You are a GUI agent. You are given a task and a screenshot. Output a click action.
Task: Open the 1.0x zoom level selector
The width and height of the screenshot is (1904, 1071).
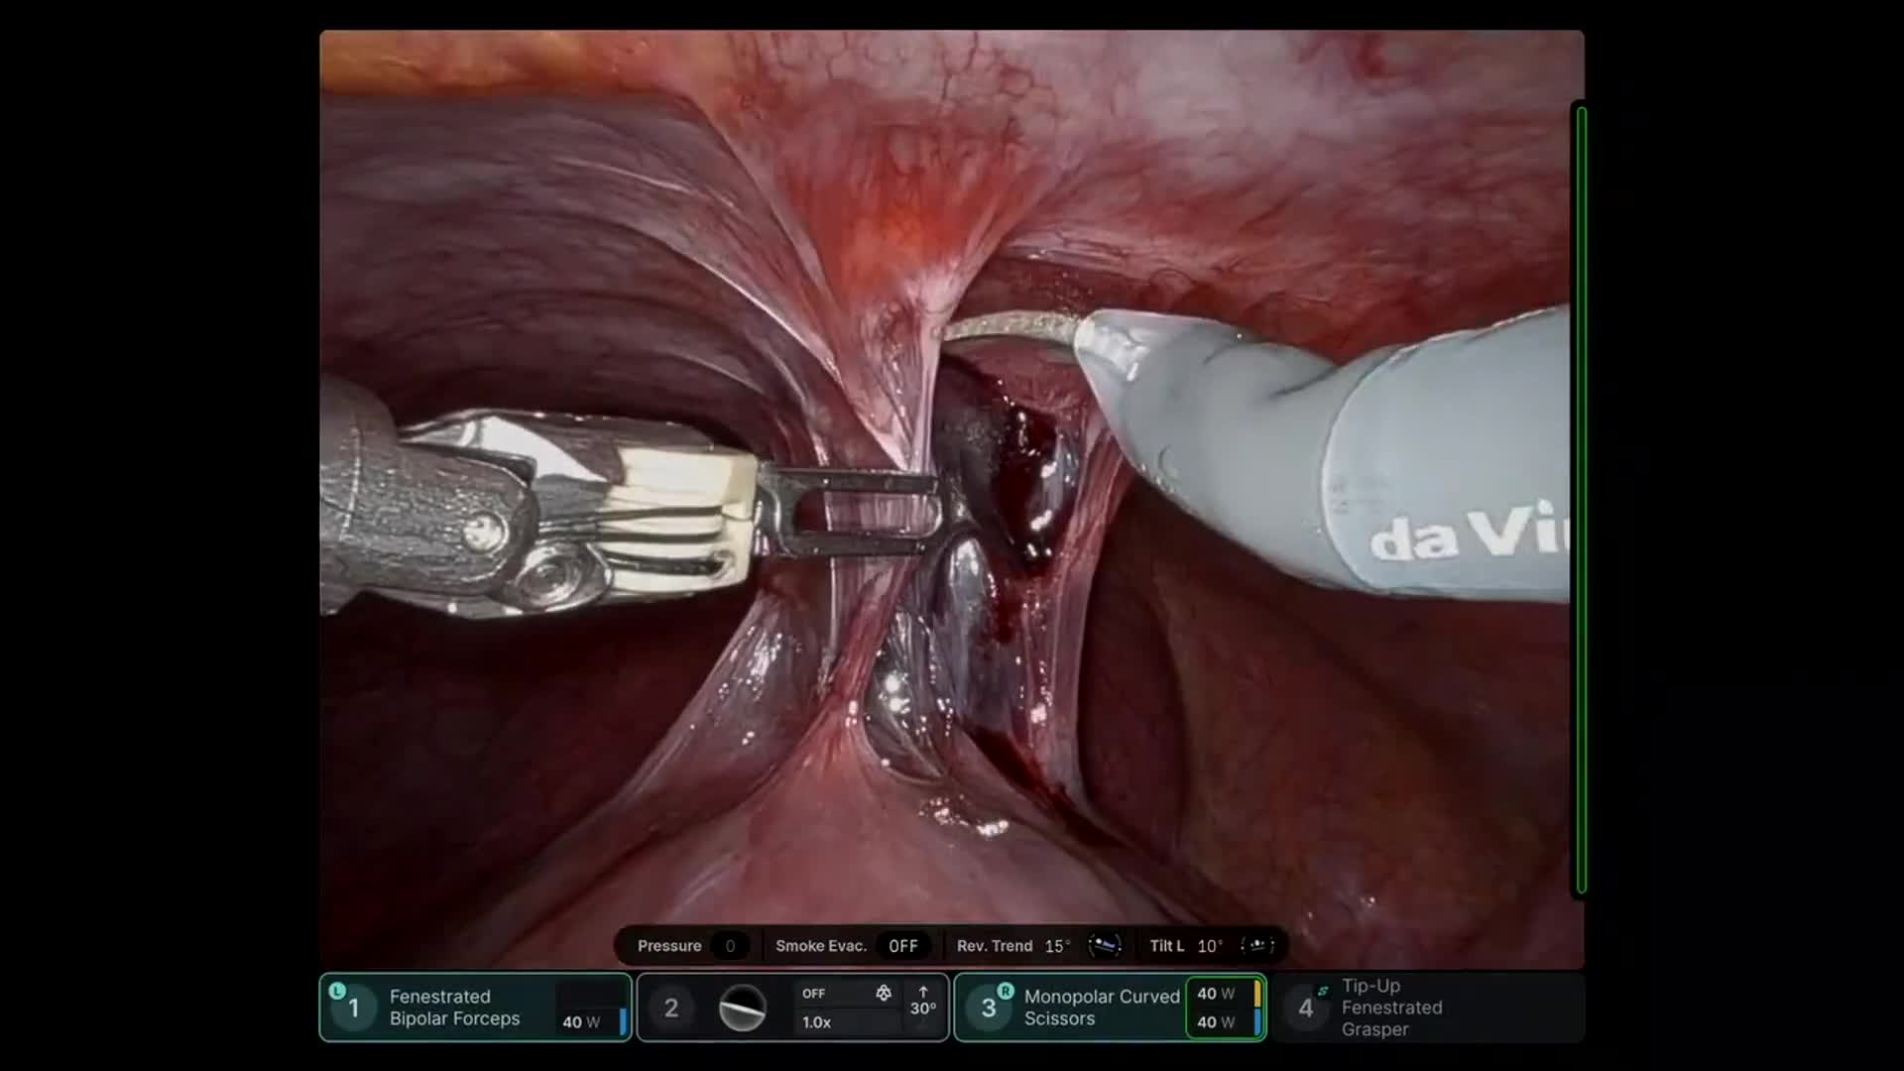point(817,1022)
